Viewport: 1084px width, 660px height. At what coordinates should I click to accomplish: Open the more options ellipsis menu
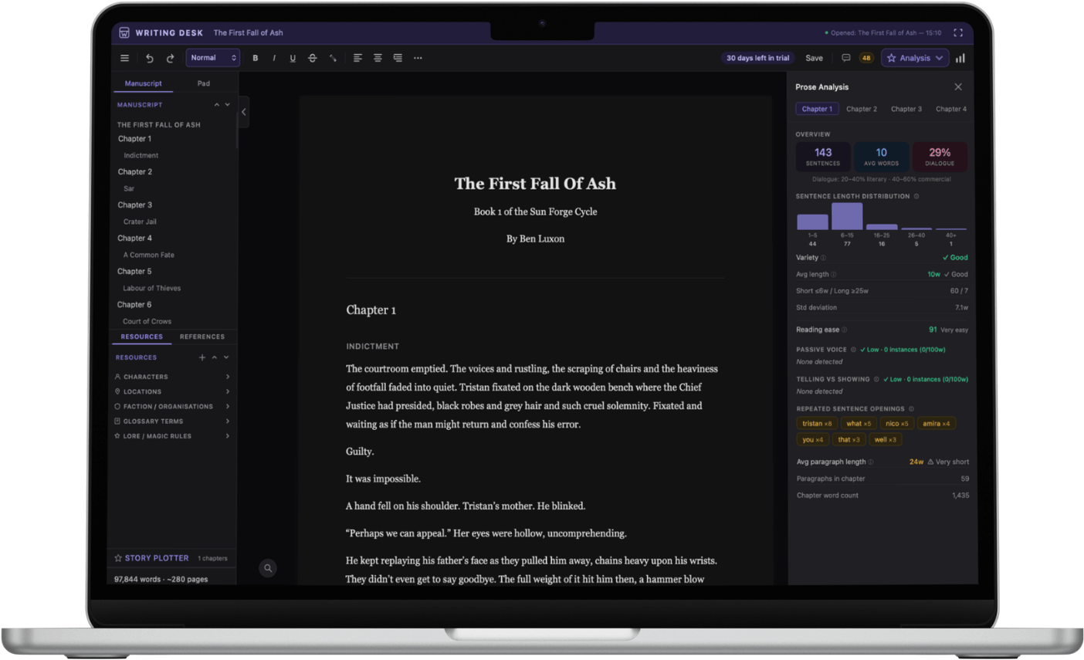(x=418, y=58)
